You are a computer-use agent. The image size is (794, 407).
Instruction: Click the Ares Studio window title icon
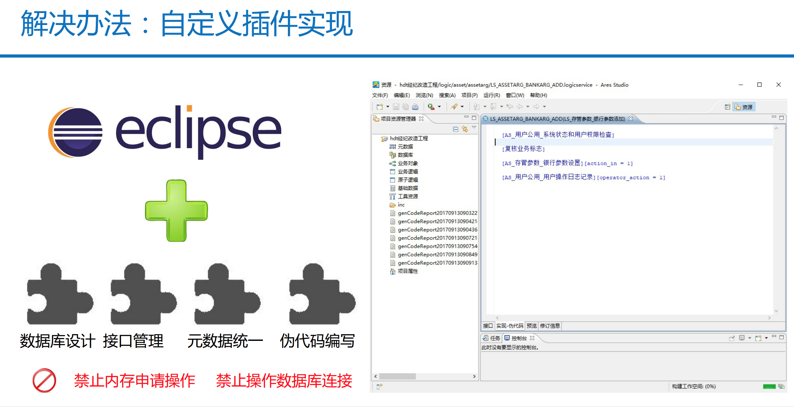tap(376, 85)
